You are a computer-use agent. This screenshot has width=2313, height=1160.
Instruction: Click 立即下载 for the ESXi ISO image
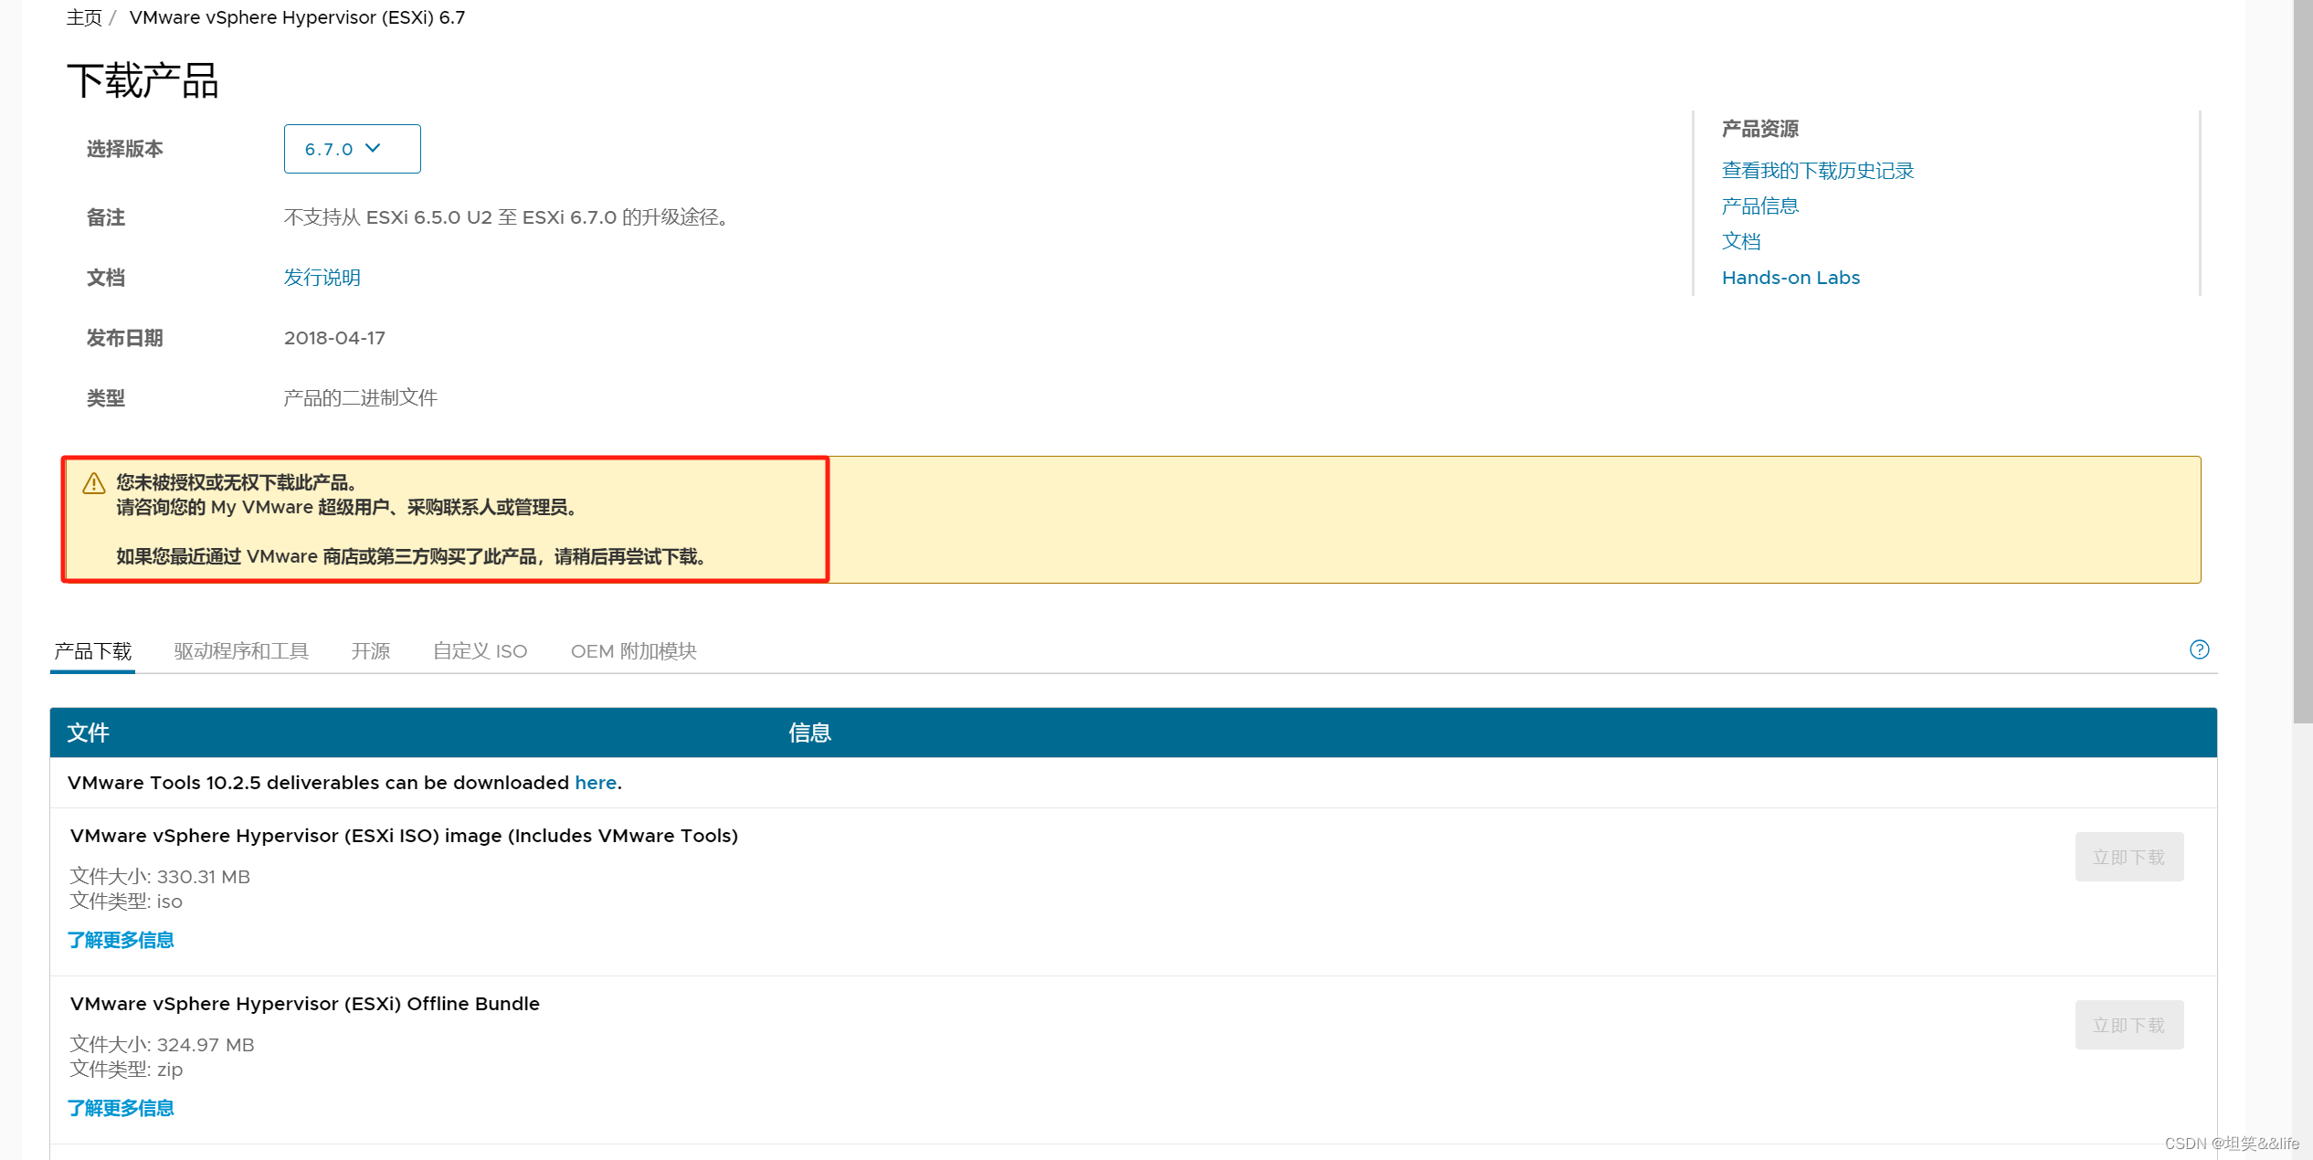[2128, 857]
